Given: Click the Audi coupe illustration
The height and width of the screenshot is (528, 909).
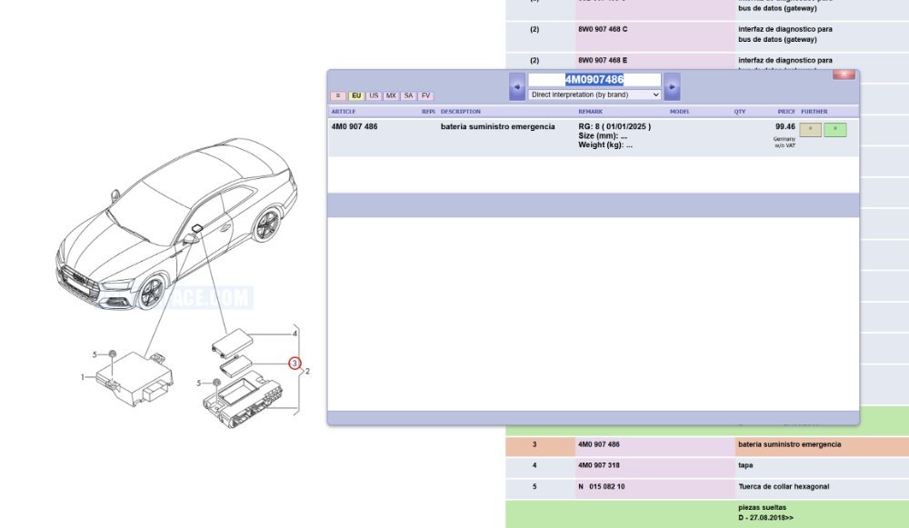Looking at the screenshot, I should [176, 224].
